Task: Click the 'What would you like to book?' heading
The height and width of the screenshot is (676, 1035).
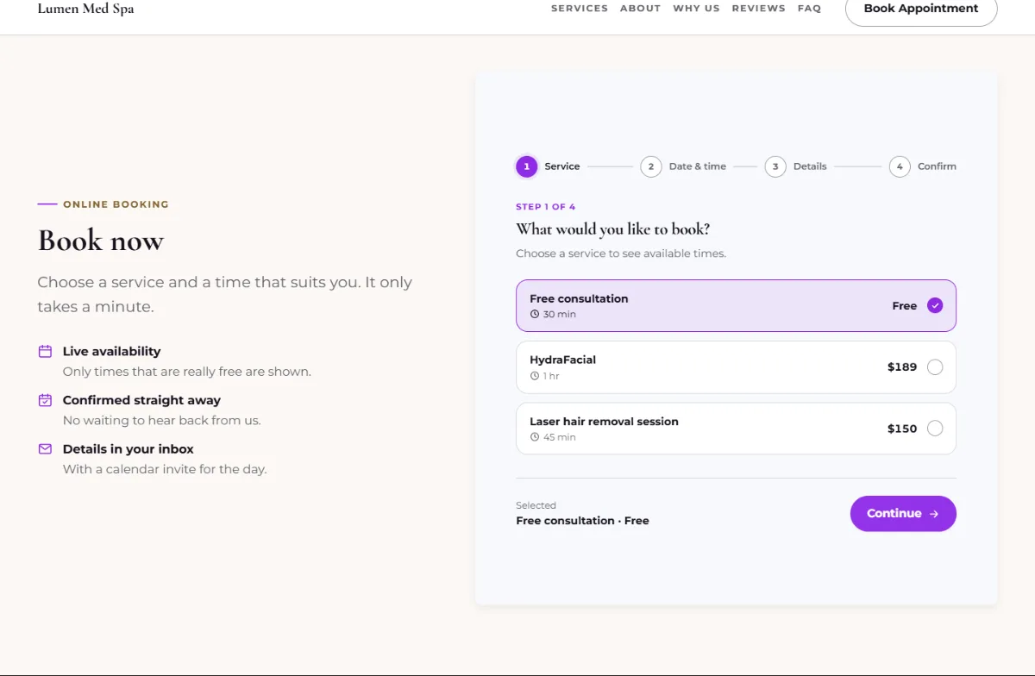Action: (x=613, y=229)
